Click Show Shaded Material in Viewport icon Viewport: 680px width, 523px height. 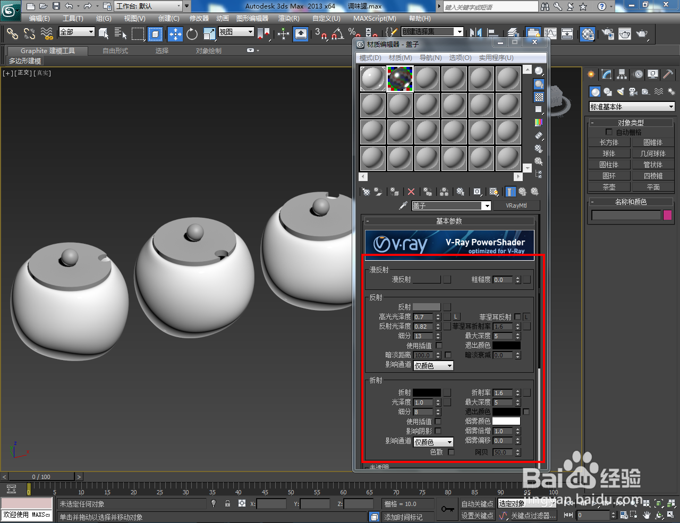click(x=494, y=192)
